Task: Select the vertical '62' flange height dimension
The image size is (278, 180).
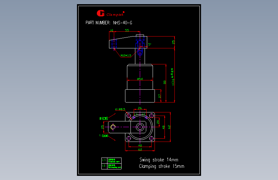Action: 169,127
